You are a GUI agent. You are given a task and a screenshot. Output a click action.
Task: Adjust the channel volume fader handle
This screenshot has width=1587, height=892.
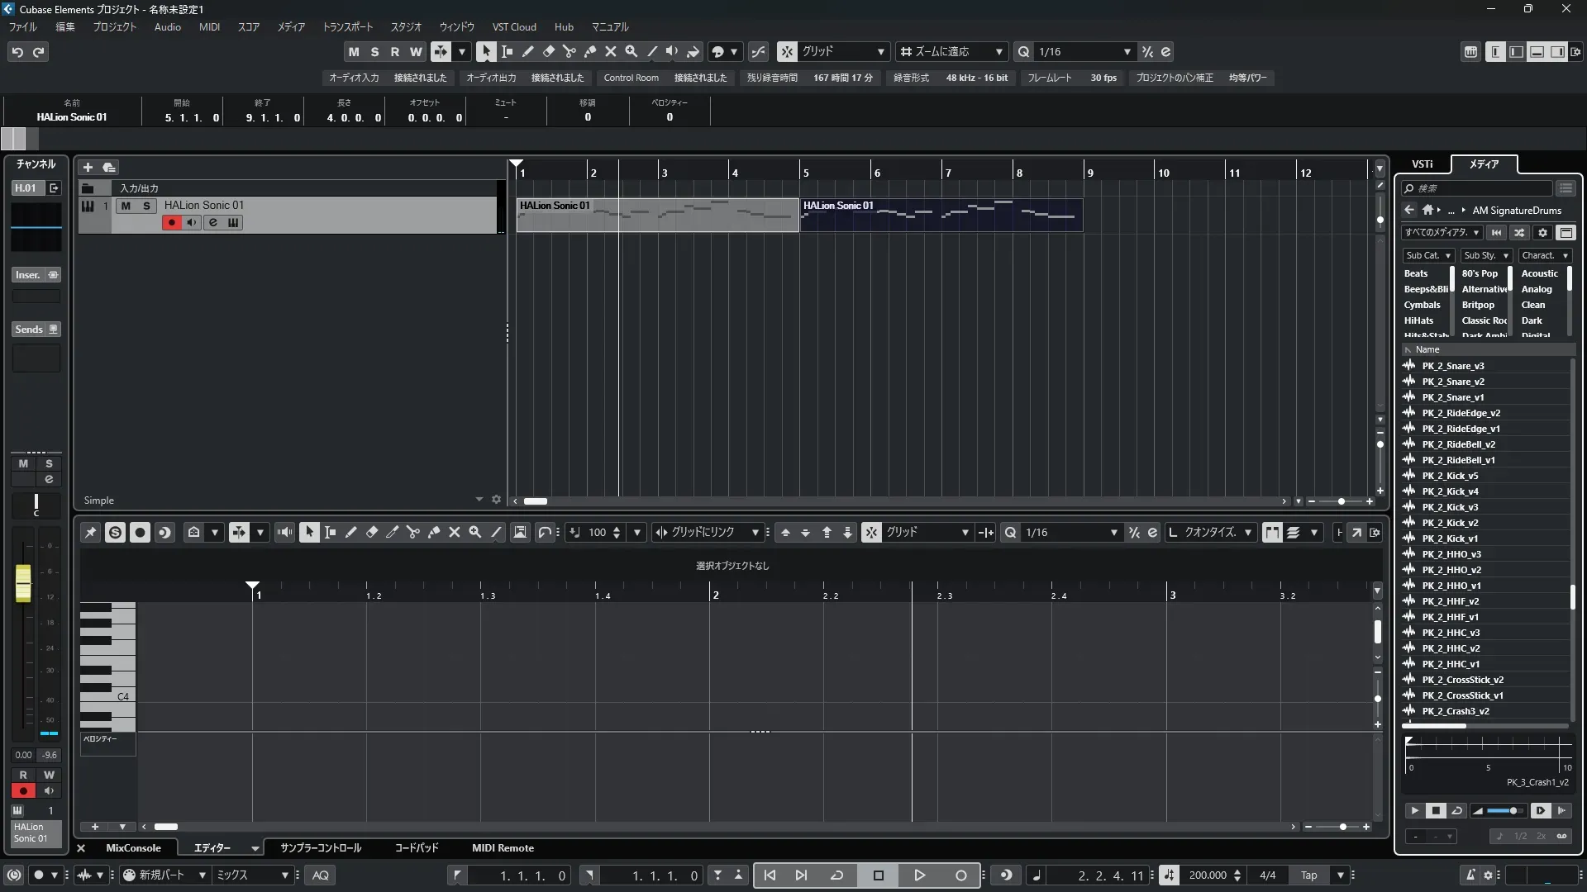[x=23, y=583]
